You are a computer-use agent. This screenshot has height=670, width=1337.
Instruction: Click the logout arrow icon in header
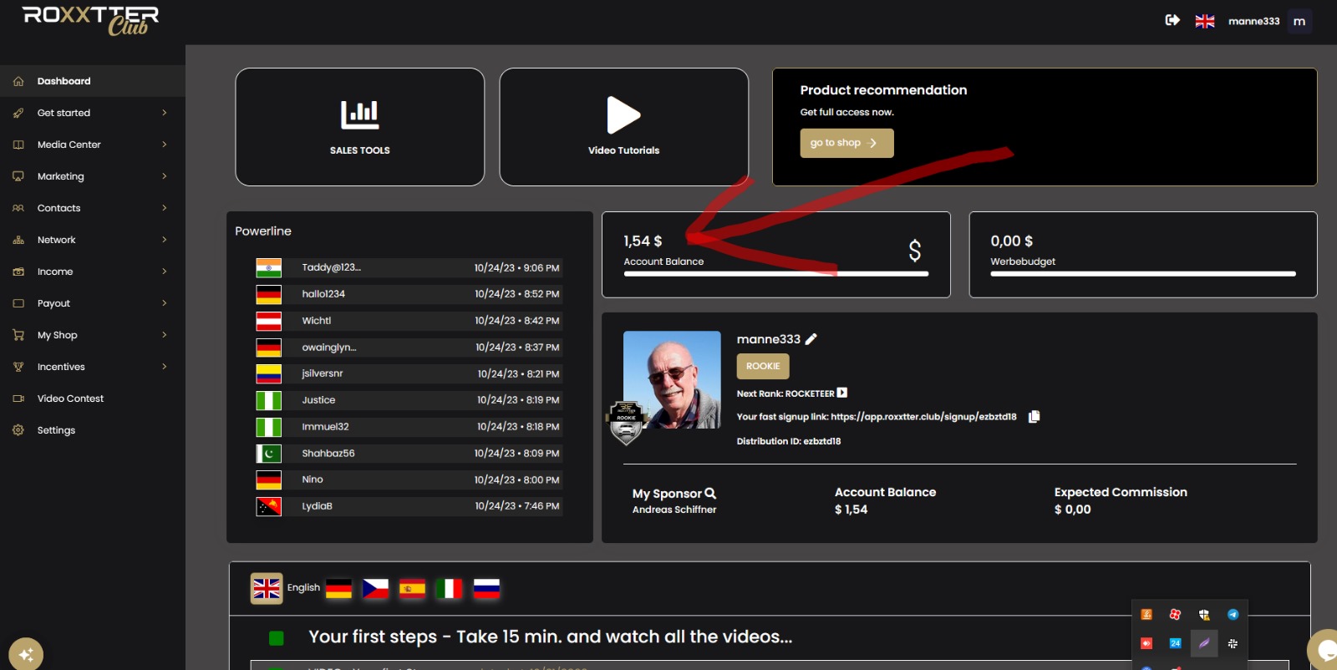coord(1172,20)
